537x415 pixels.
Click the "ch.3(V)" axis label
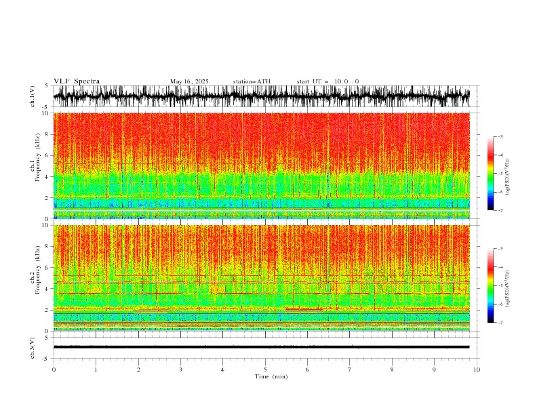click(33, 348)
